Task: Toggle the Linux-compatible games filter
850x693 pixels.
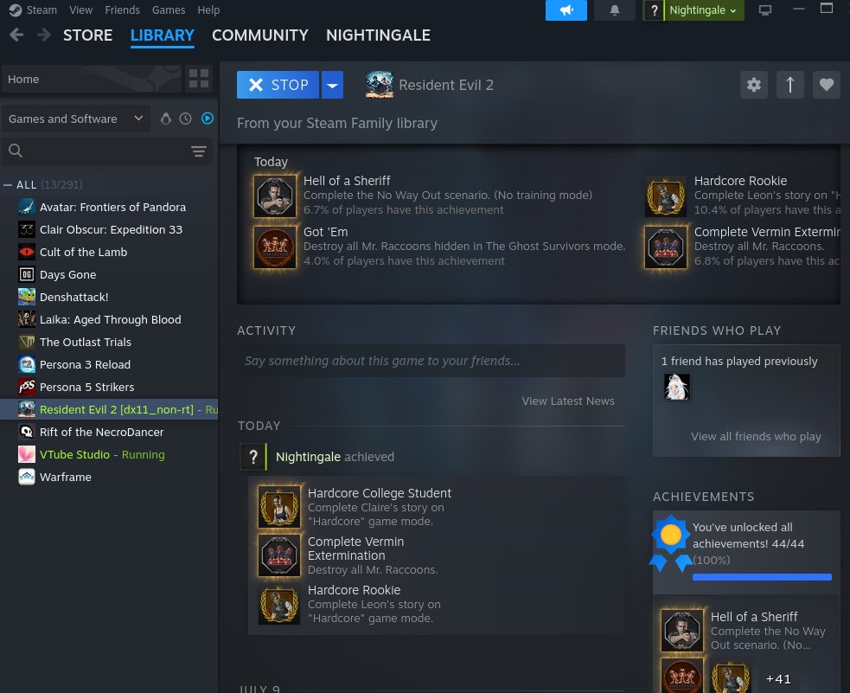Action: pyautogui.click(x=166, y=119)
